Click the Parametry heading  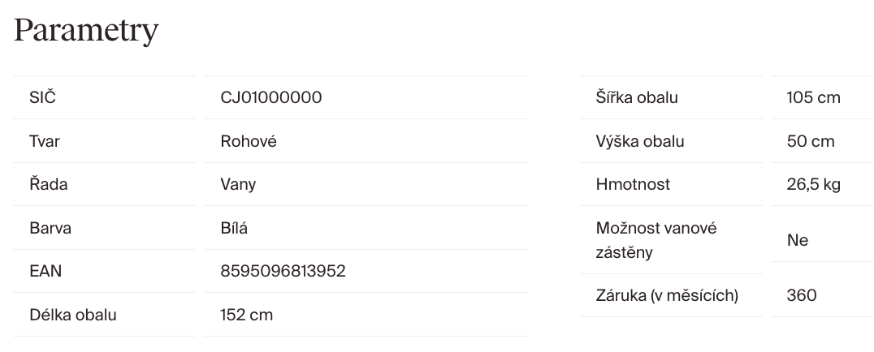point(86,31)
